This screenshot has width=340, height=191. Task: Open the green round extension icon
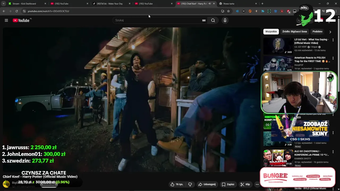pos(269,11)
